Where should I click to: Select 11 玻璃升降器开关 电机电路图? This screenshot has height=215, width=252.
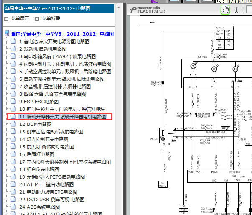(x=63, y=117)
